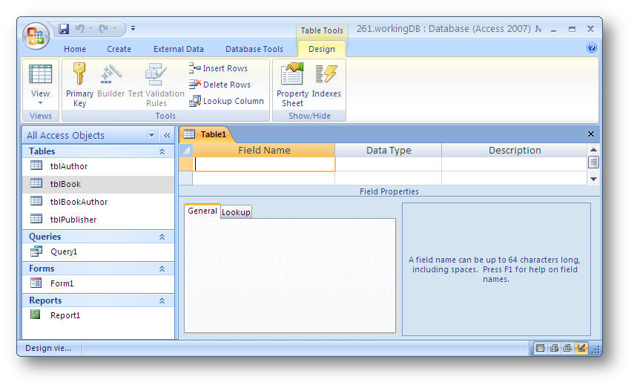The height and width of the screenshot is (388, 634).
Task: Collapse the Queries group
Action: pyautogui.click(x=162, y=237)
